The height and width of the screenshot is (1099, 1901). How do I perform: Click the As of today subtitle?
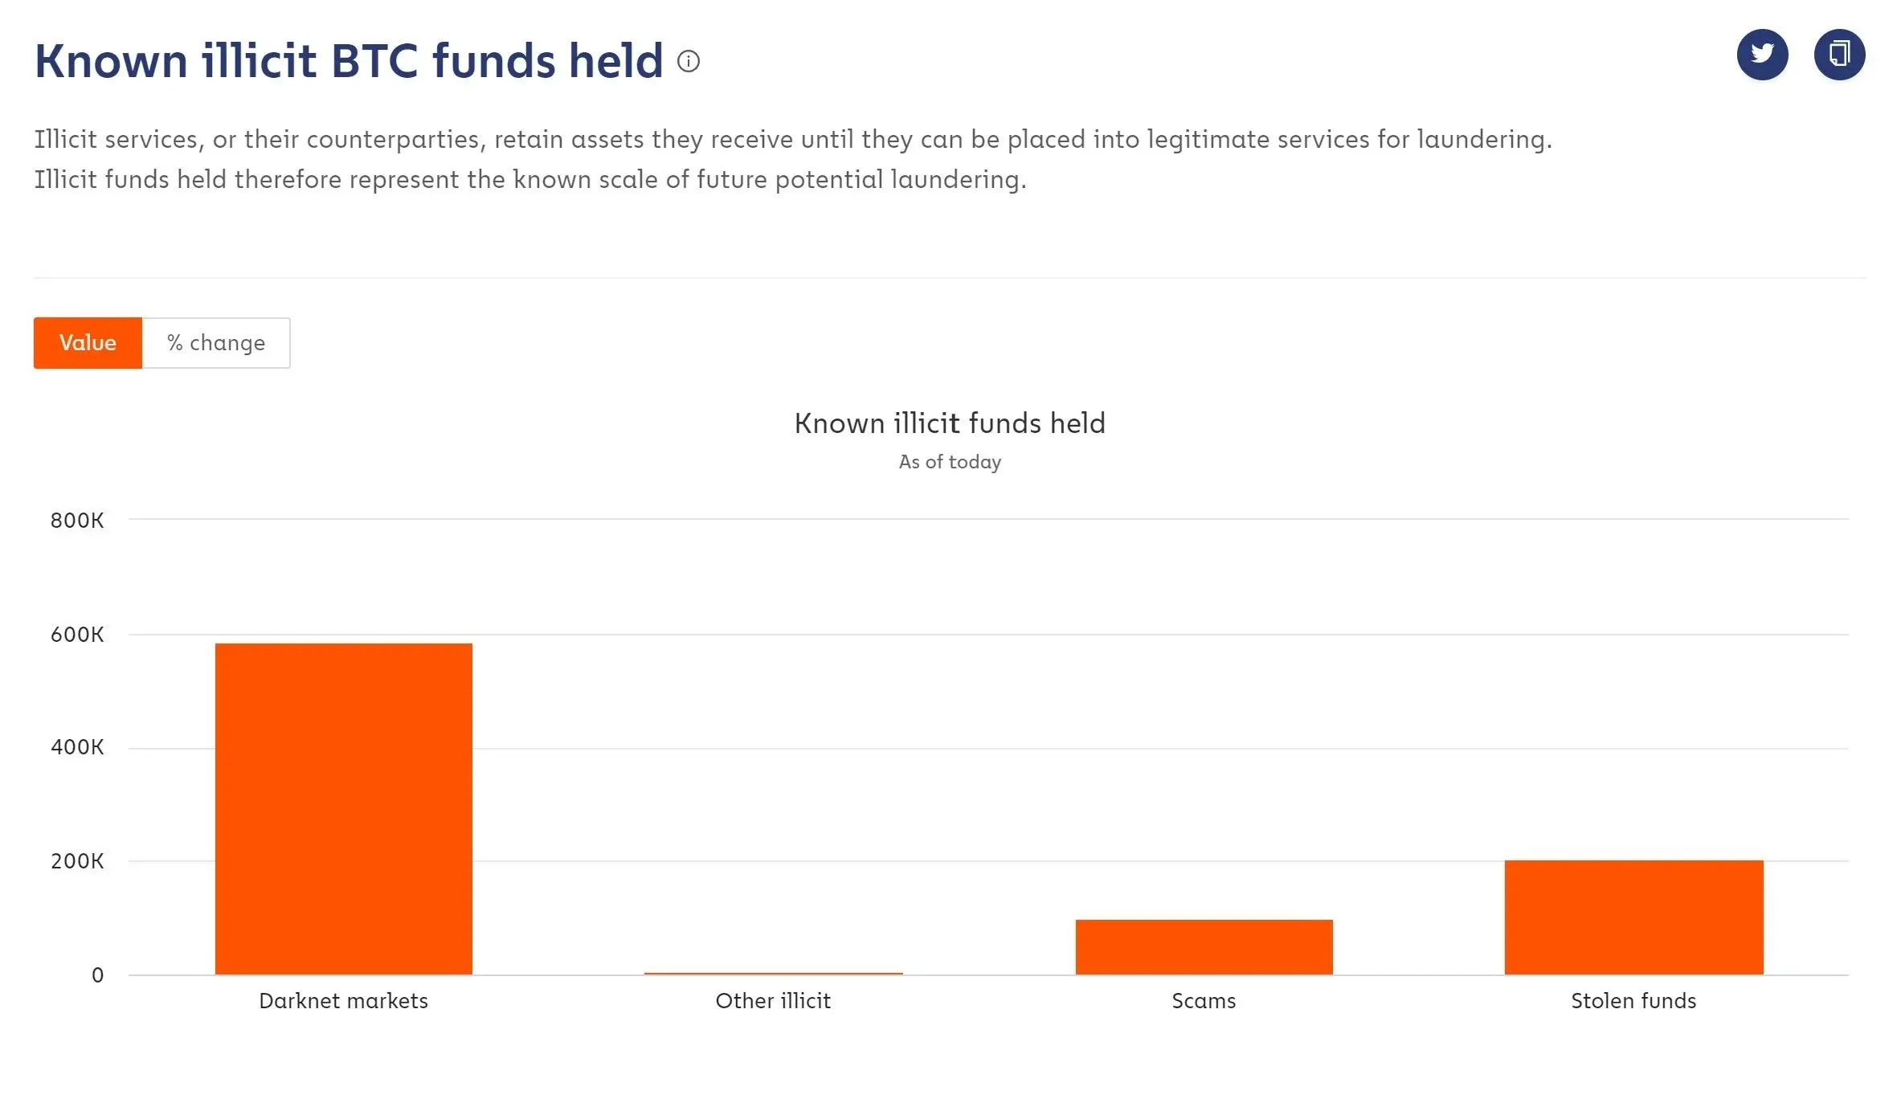tap(950, 462)
